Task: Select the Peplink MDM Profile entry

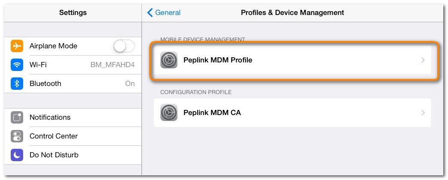Action: (x=292, y=60)
